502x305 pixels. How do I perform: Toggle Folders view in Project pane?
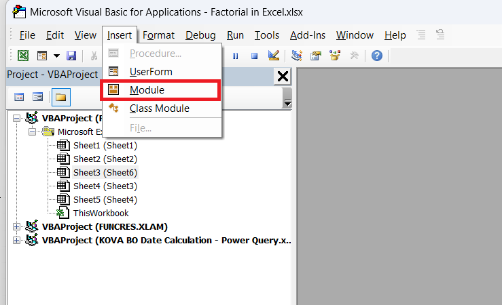click(61, 97)
